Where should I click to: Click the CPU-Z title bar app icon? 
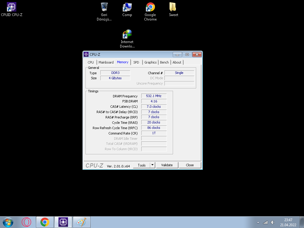click(x=86, y=55)
